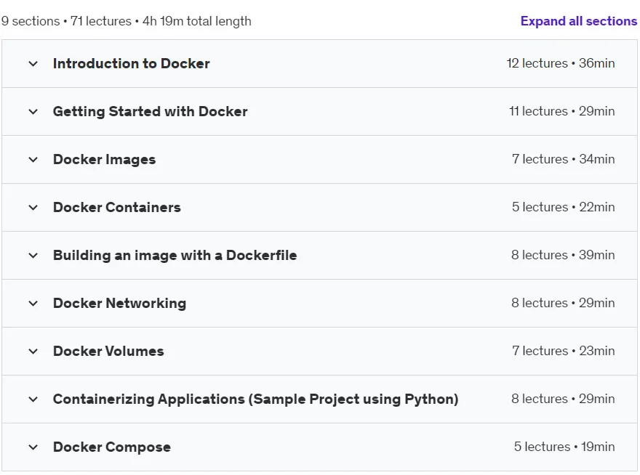Expand the Docker Compose chevron arrow

tap(33, 447)
